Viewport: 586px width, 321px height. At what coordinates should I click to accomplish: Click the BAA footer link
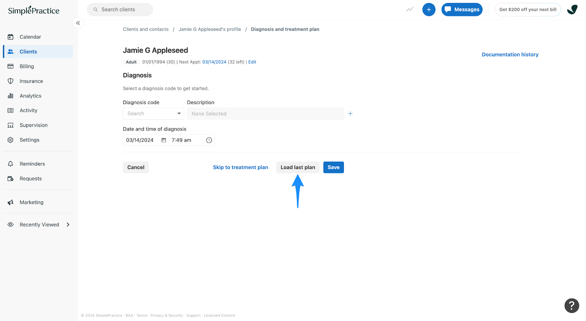(x=129, y=316)
